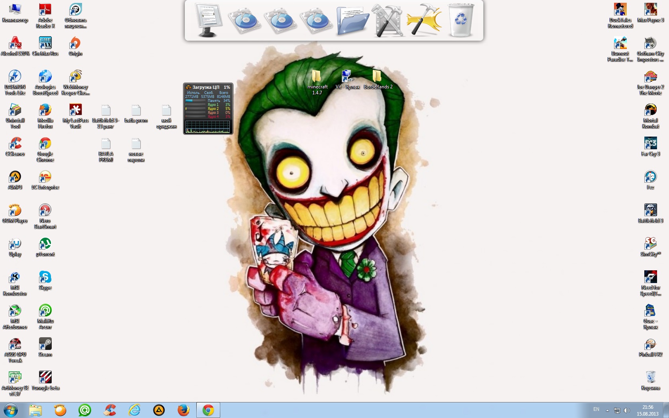
Task: Open the dock recycle bin
Action: click(x=461, y=20)
